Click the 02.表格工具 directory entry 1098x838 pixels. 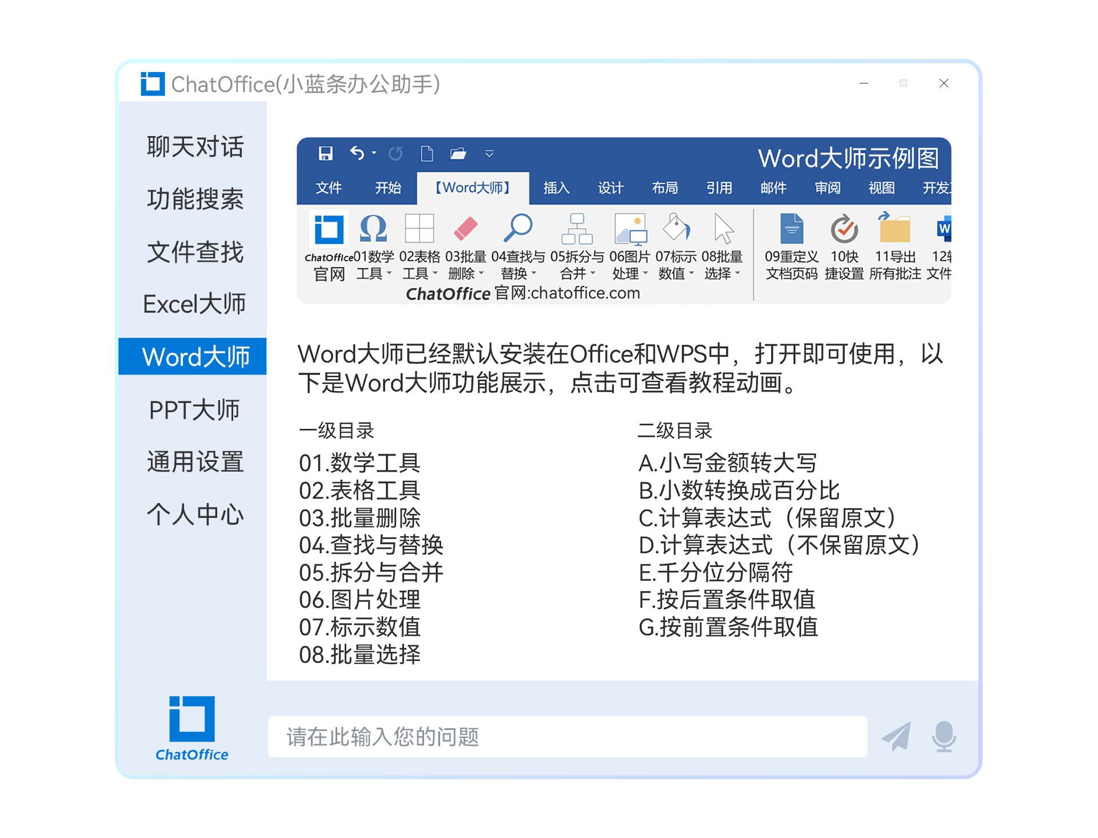click(360, 490)
